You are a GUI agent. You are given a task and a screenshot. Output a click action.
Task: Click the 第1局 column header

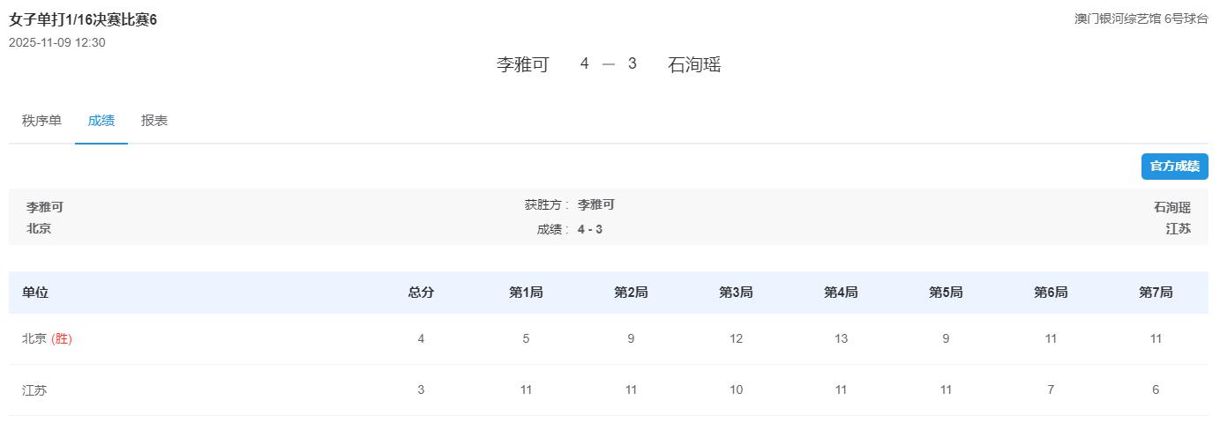(526, 293)
